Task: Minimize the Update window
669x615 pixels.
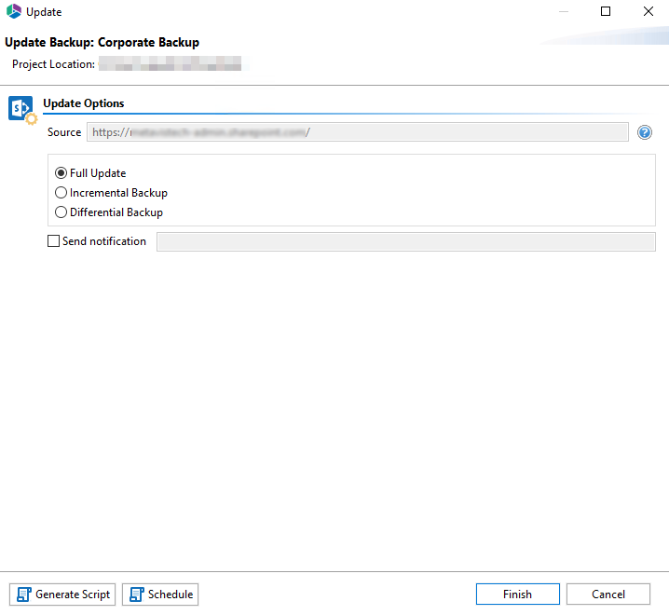Action: click(564, 11)
